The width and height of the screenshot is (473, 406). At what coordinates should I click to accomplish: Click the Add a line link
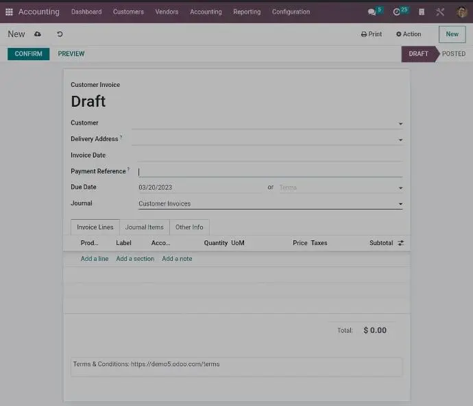pos(95,259)
